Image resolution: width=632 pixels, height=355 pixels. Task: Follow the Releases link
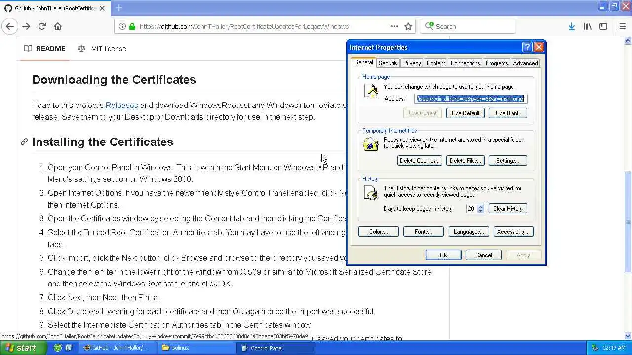pyautogui.click(x=121, y=105)
